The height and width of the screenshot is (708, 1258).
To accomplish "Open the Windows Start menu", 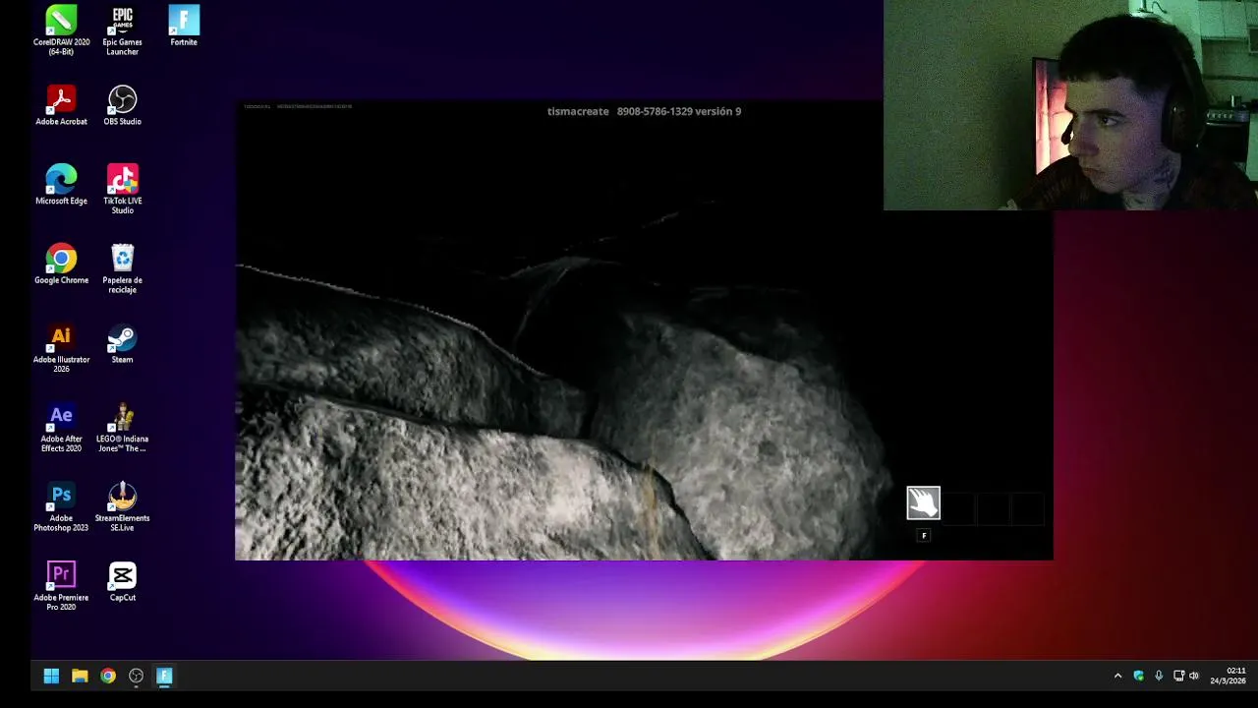I will point(51,676).
